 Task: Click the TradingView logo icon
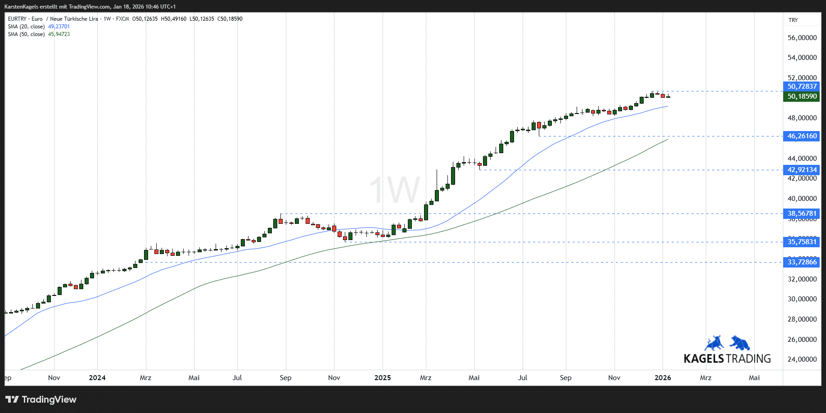(12, 399)
